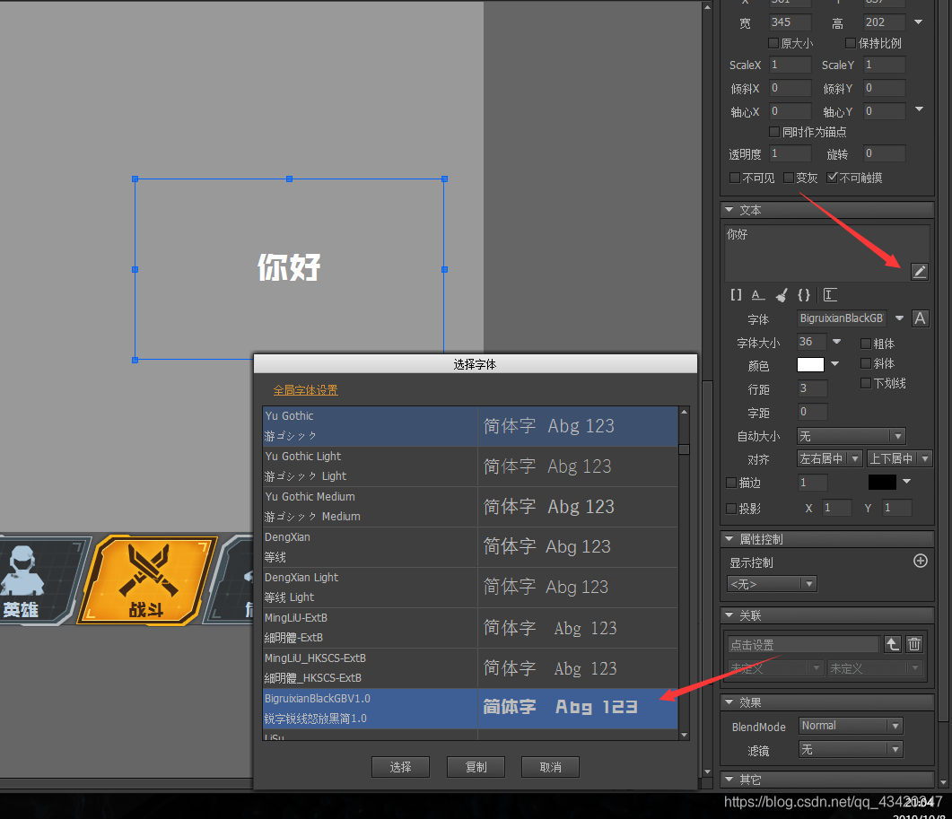Click the 透明度 opacity field

click(x=790, y=153)
